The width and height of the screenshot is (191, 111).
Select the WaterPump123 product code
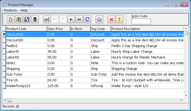(x=26, y=86)
